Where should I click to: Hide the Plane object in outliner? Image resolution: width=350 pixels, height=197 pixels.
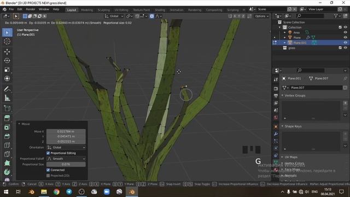point(346,38)
